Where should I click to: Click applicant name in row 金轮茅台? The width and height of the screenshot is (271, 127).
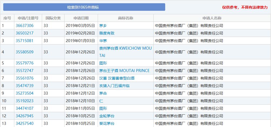(x=189, y=116)
